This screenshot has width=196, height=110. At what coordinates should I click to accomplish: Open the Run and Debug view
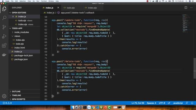[4, 36]
